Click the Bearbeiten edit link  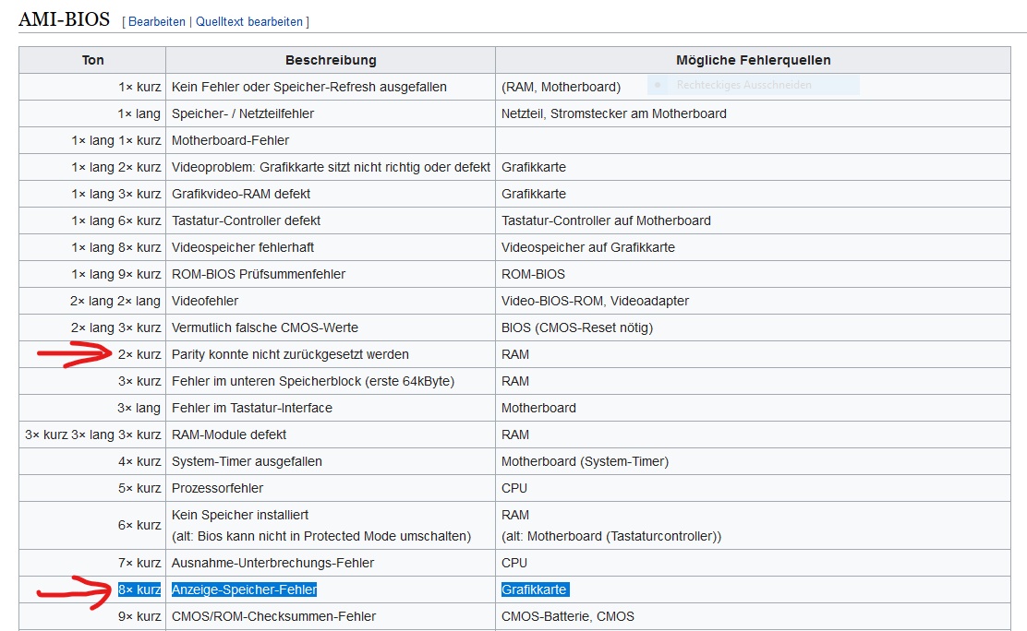pyautogui.click(x=156, y=21)
